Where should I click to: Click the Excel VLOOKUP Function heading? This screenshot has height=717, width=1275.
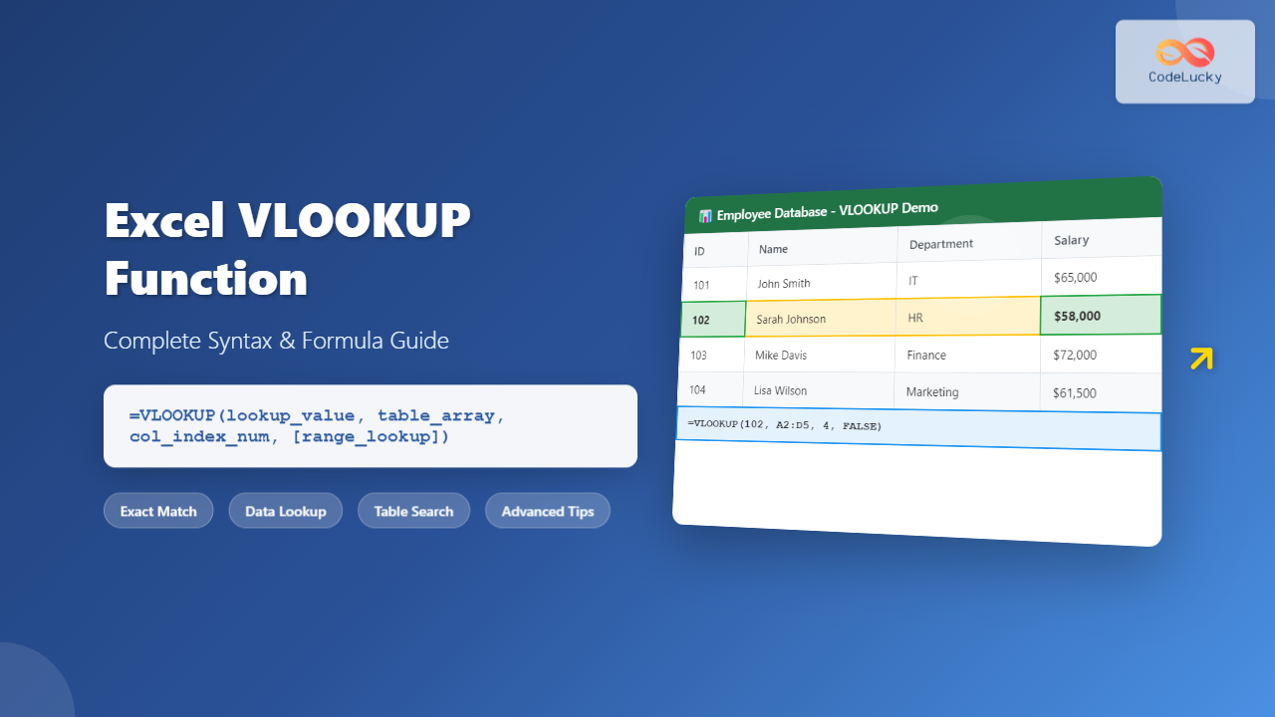tap(287, 249)
